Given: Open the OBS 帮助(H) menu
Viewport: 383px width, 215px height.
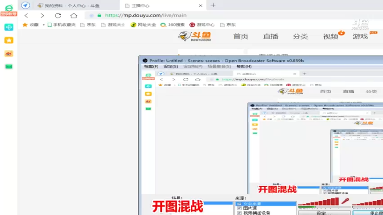Looking at the screenshot, I should (244, 66).
